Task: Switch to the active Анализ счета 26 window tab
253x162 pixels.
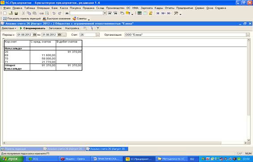Action: tap(107, 149)
